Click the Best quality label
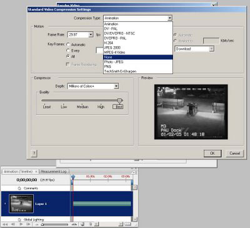250x228 pixels. tap(118, 107)
